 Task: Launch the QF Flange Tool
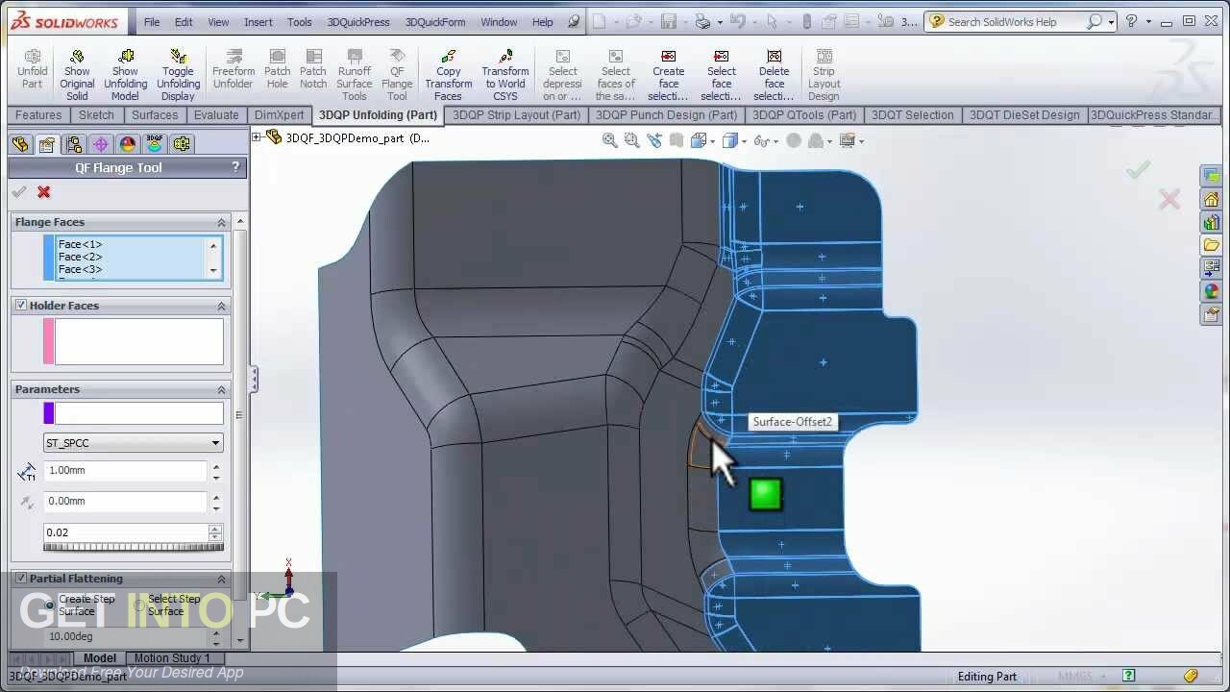[x=397, y=75]
